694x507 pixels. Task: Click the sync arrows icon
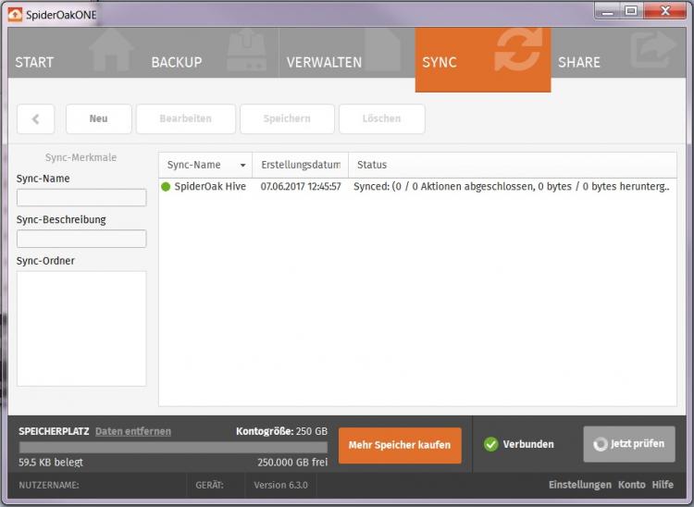point(517,51)
